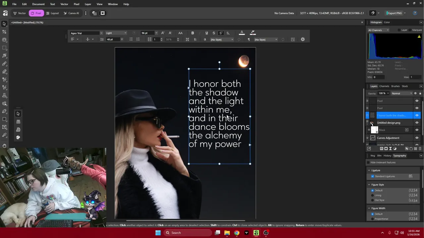Image resolution: width=424 pixels, height=238 pixels.
Task: Open the Pixel menu
Action: pyautogui.click(x=77, y=4)
